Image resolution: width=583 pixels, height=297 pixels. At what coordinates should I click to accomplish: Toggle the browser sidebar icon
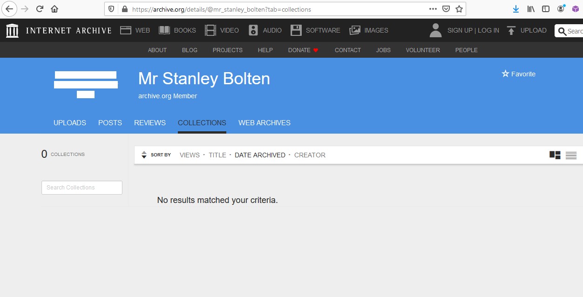coord(546,9)
